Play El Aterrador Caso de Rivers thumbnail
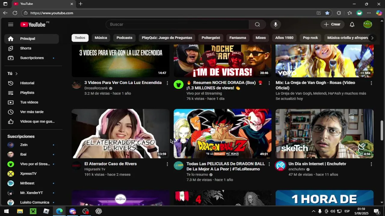The width and height of the screenshot is (385, 216). 121,133
